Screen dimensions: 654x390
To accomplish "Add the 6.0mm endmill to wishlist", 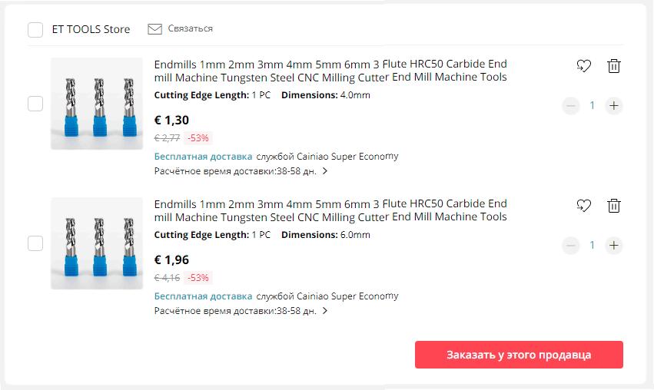I will click(583, 206).
